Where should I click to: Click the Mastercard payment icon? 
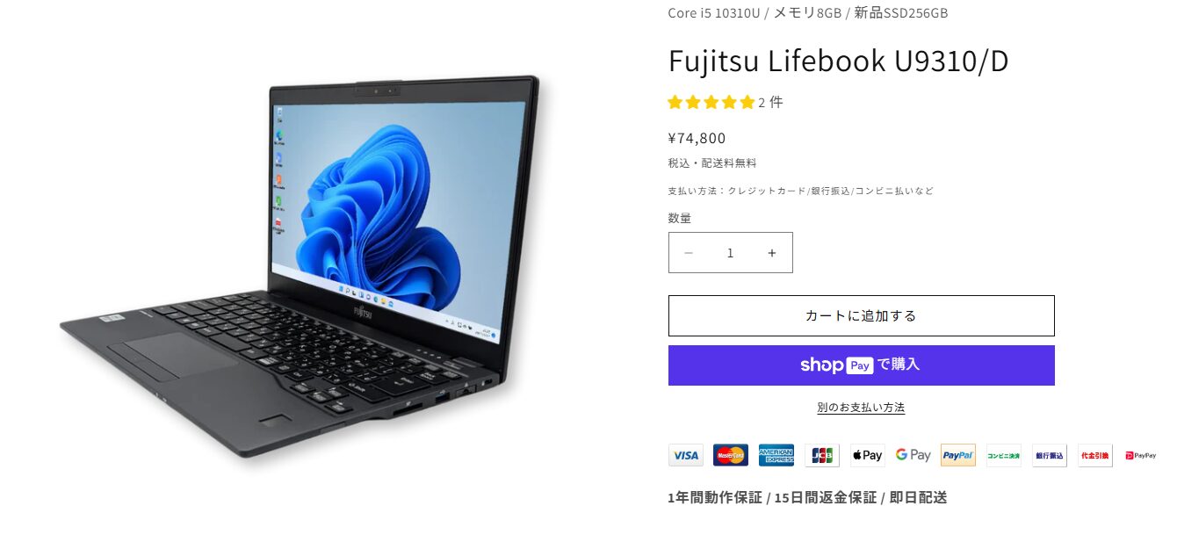click(x=731, y=455)
